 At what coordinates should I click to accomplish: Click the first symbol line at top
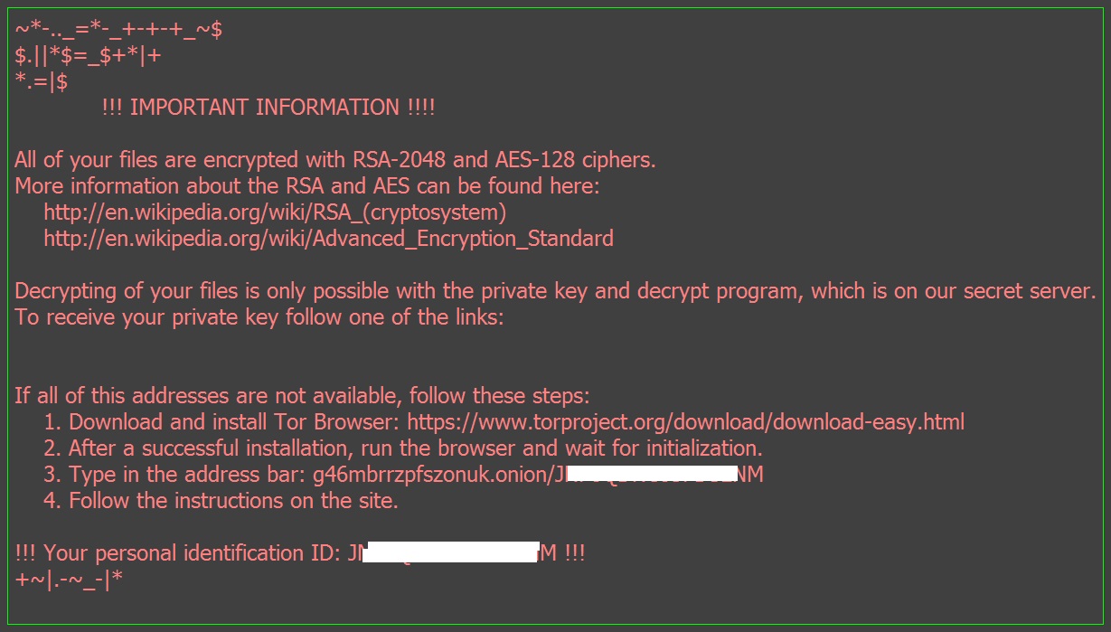tap(119, 29)
